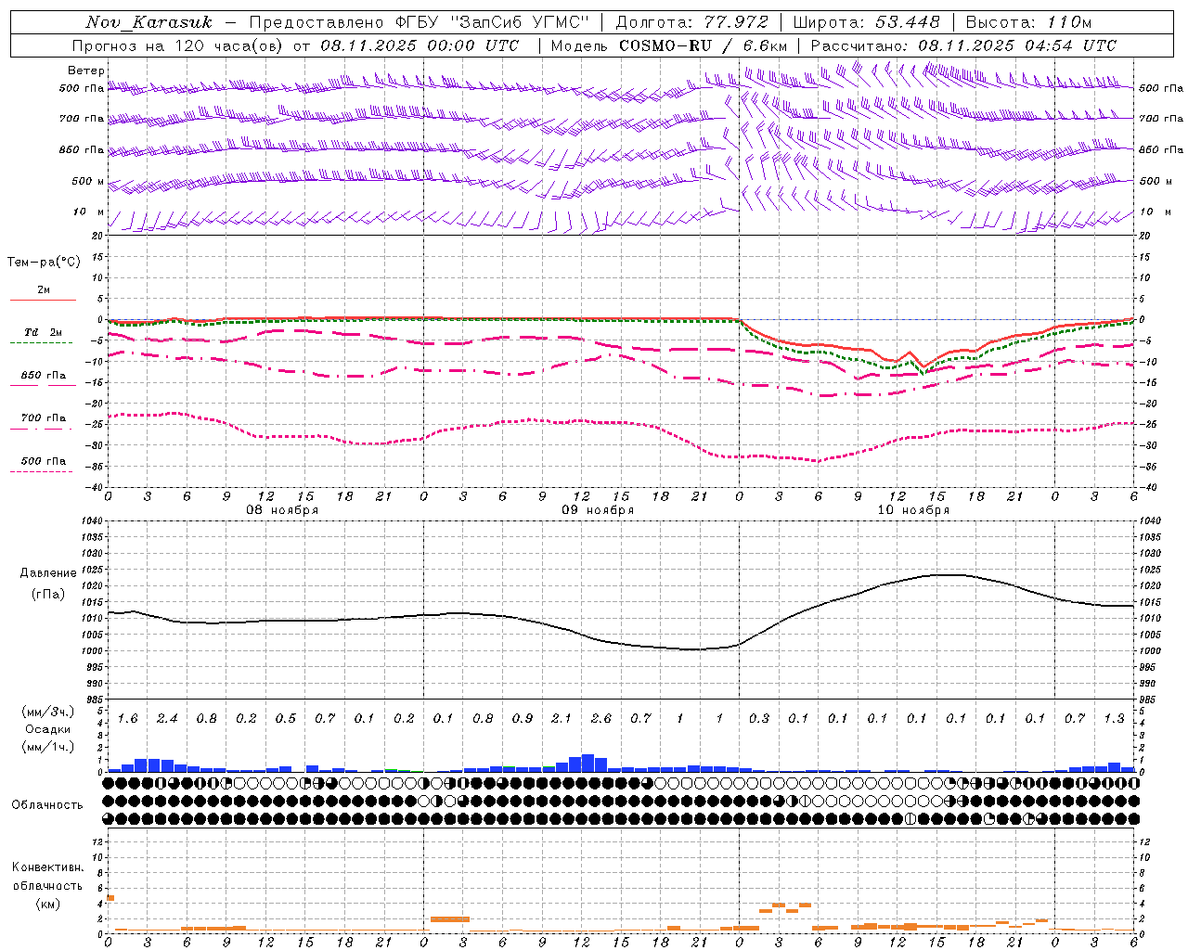Click the 1.3 precipitation value
This screenshot has height=950, width=1188.
click(1115, 719)
